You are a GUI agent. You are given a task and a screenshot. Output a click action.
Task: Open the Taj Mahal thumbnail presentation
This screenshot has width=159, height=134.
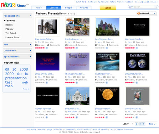click(x=78, y=96)
